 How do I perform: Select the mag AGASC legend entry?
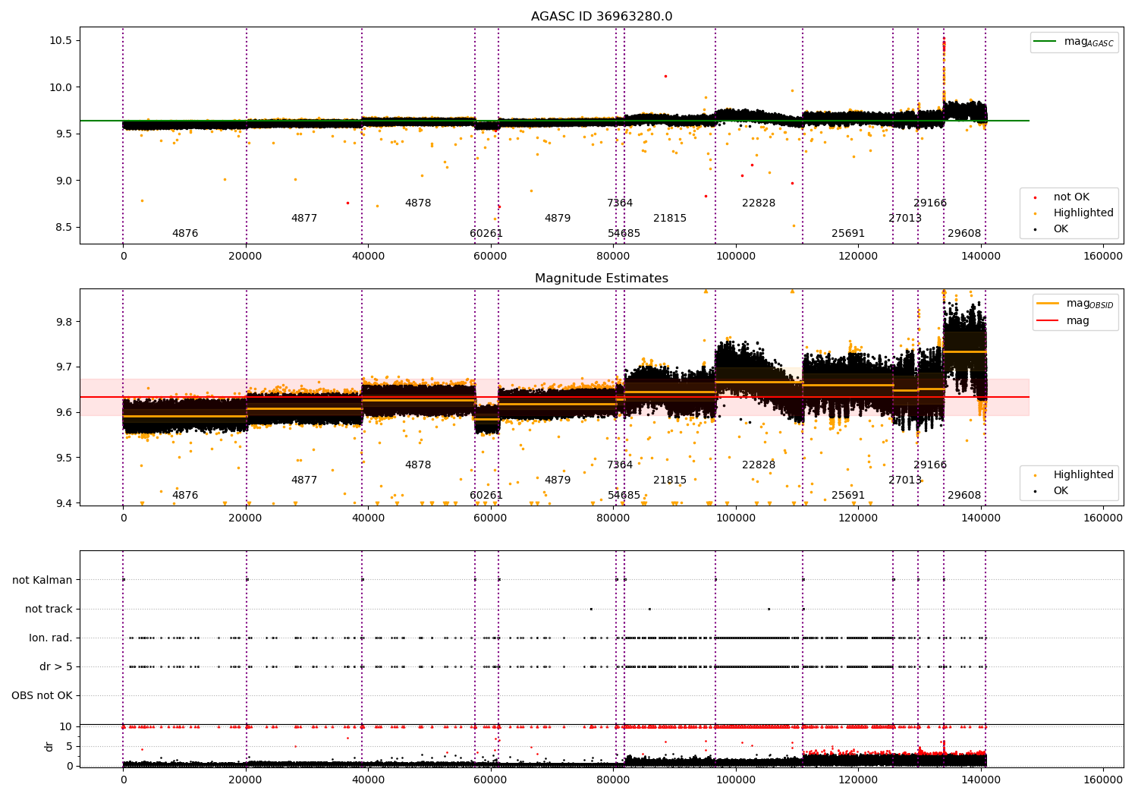click(1074, 42)
